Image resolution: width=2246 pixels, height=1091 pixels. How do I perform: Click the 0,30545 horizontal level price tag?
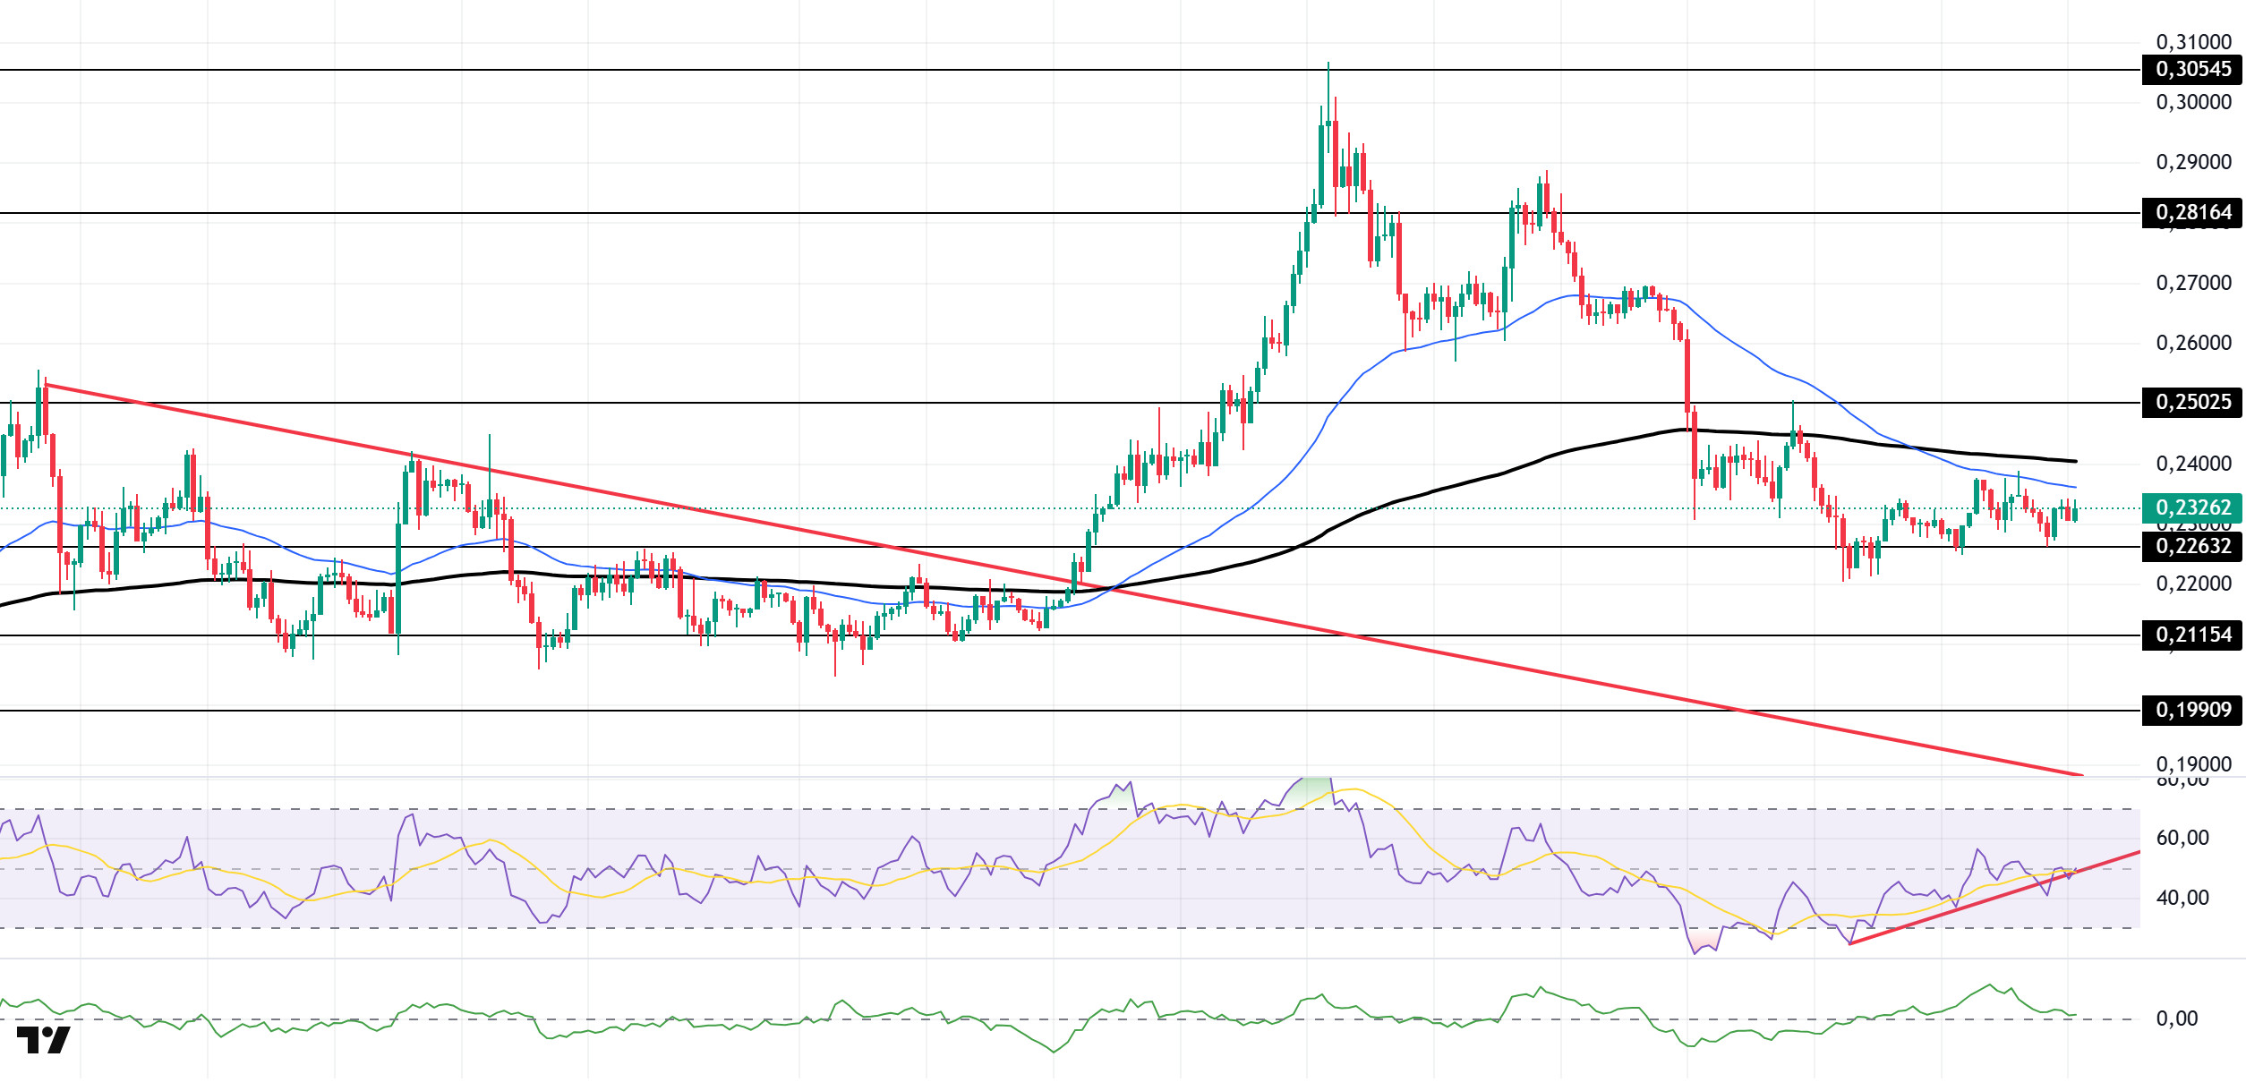click(2191, 70)
